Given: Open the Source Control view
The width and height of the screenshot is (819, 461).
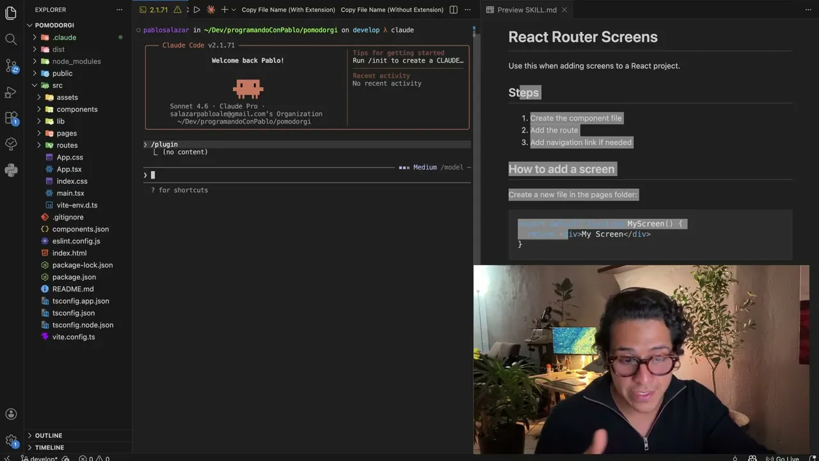Looking at the screenshot, I should (x=11, y=66).
